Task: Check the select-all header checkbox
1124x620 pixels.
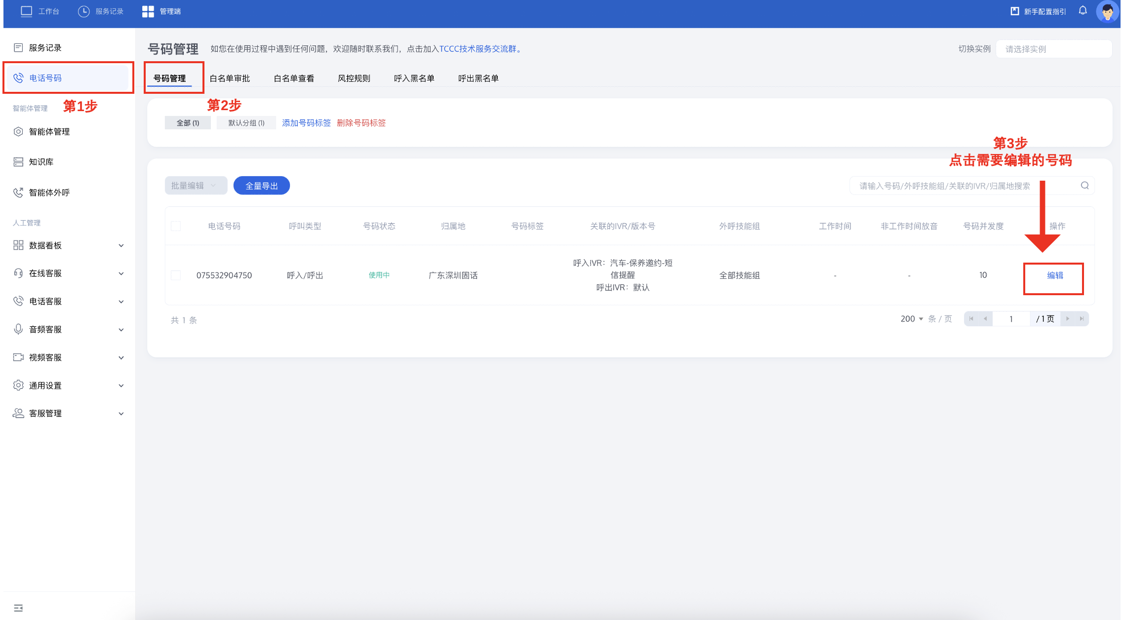Action: point(176,226)
